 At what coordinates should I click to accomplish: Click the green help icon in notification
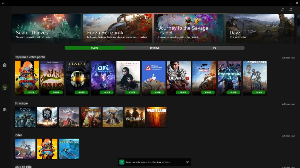coord(122,162)
